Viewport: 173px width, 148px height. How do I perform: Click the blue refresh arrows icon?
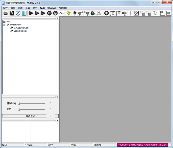click(18, 13)
